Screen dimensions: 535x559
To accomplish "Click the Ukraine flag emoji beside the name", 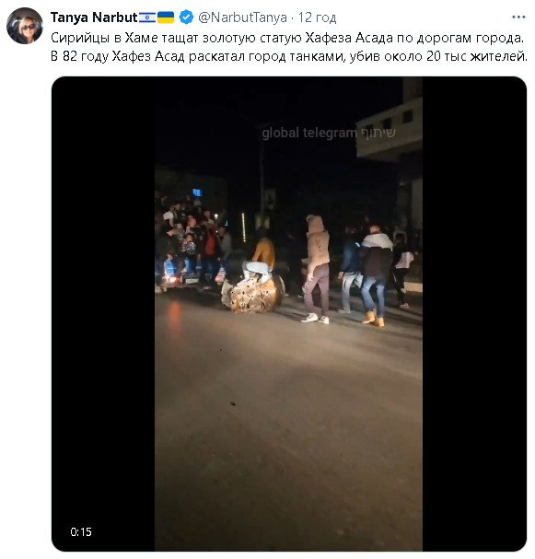I will 166,17.
